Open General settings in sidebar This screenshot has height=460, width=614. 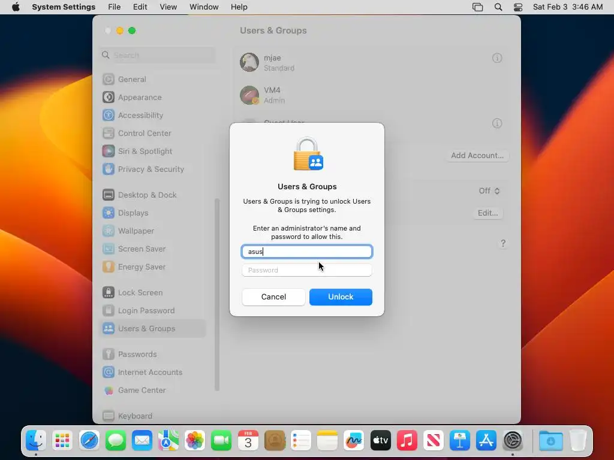[x=153, y=80]
